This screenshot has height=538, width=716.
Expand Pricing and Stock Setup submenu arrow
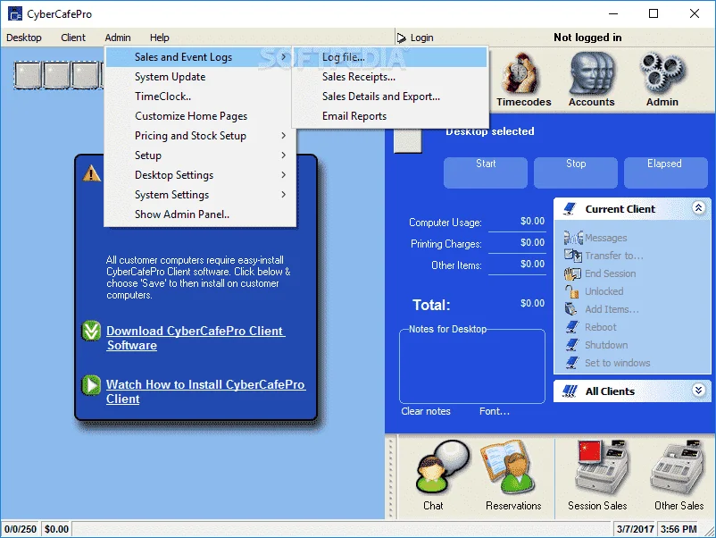(284, 136)
